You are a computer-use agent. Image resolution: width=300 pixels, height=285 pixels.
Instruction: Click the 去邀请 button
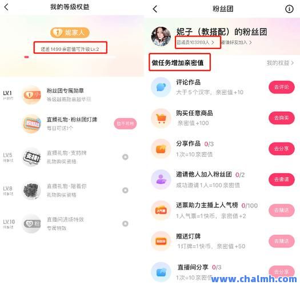point(282,179)
